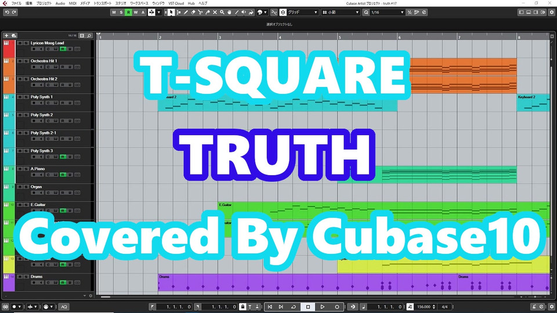Mute the Lyricon Moog Lead track
Screen dimensions: 557x313
pyautogui.click(x=20, y=43)
